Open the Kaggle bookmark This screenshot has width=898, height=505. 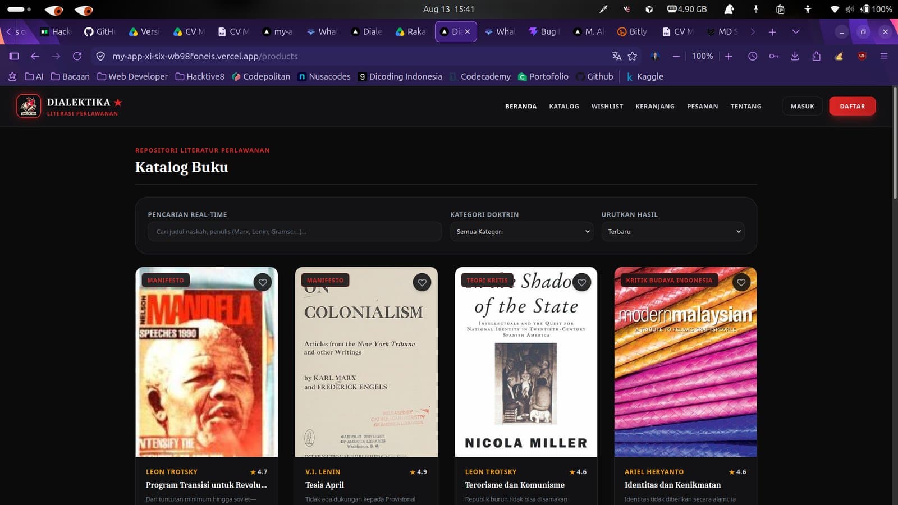point(645,76)
